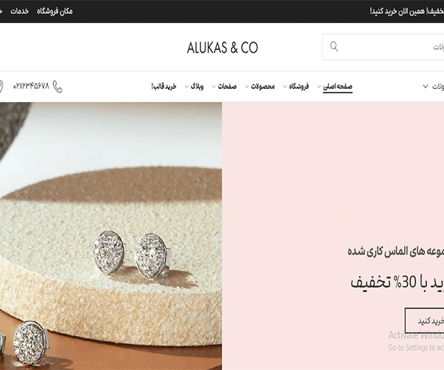Expand the chevron beside صفحه اصلی
The height and width of the screenshot is (370, 444).
tap(319, 87)
